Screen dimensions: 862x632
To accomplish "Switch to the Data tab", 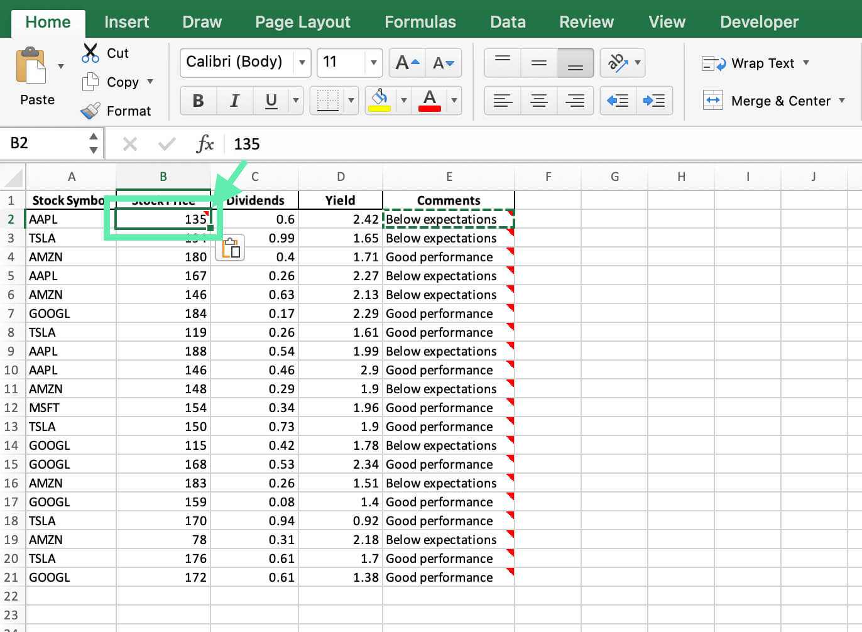I will 508,22.
